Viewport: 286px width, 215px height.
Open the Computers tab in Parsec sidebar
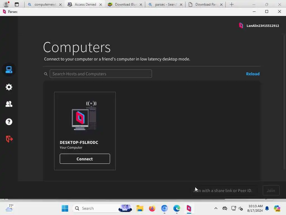9,70
